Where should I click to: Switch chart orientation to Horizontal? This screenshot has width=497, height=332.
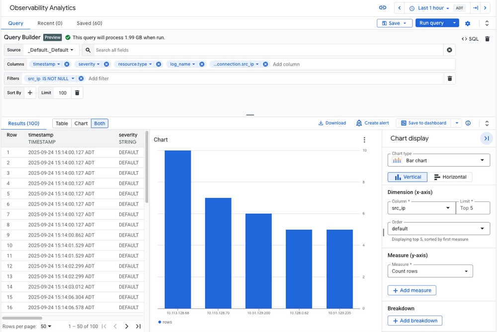pos(451,177)
